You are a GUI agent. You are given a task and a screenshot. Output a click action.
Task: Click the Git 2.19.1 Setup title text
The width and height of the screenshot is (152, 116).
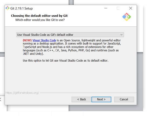pyautogui.click(x=22, y=8)
